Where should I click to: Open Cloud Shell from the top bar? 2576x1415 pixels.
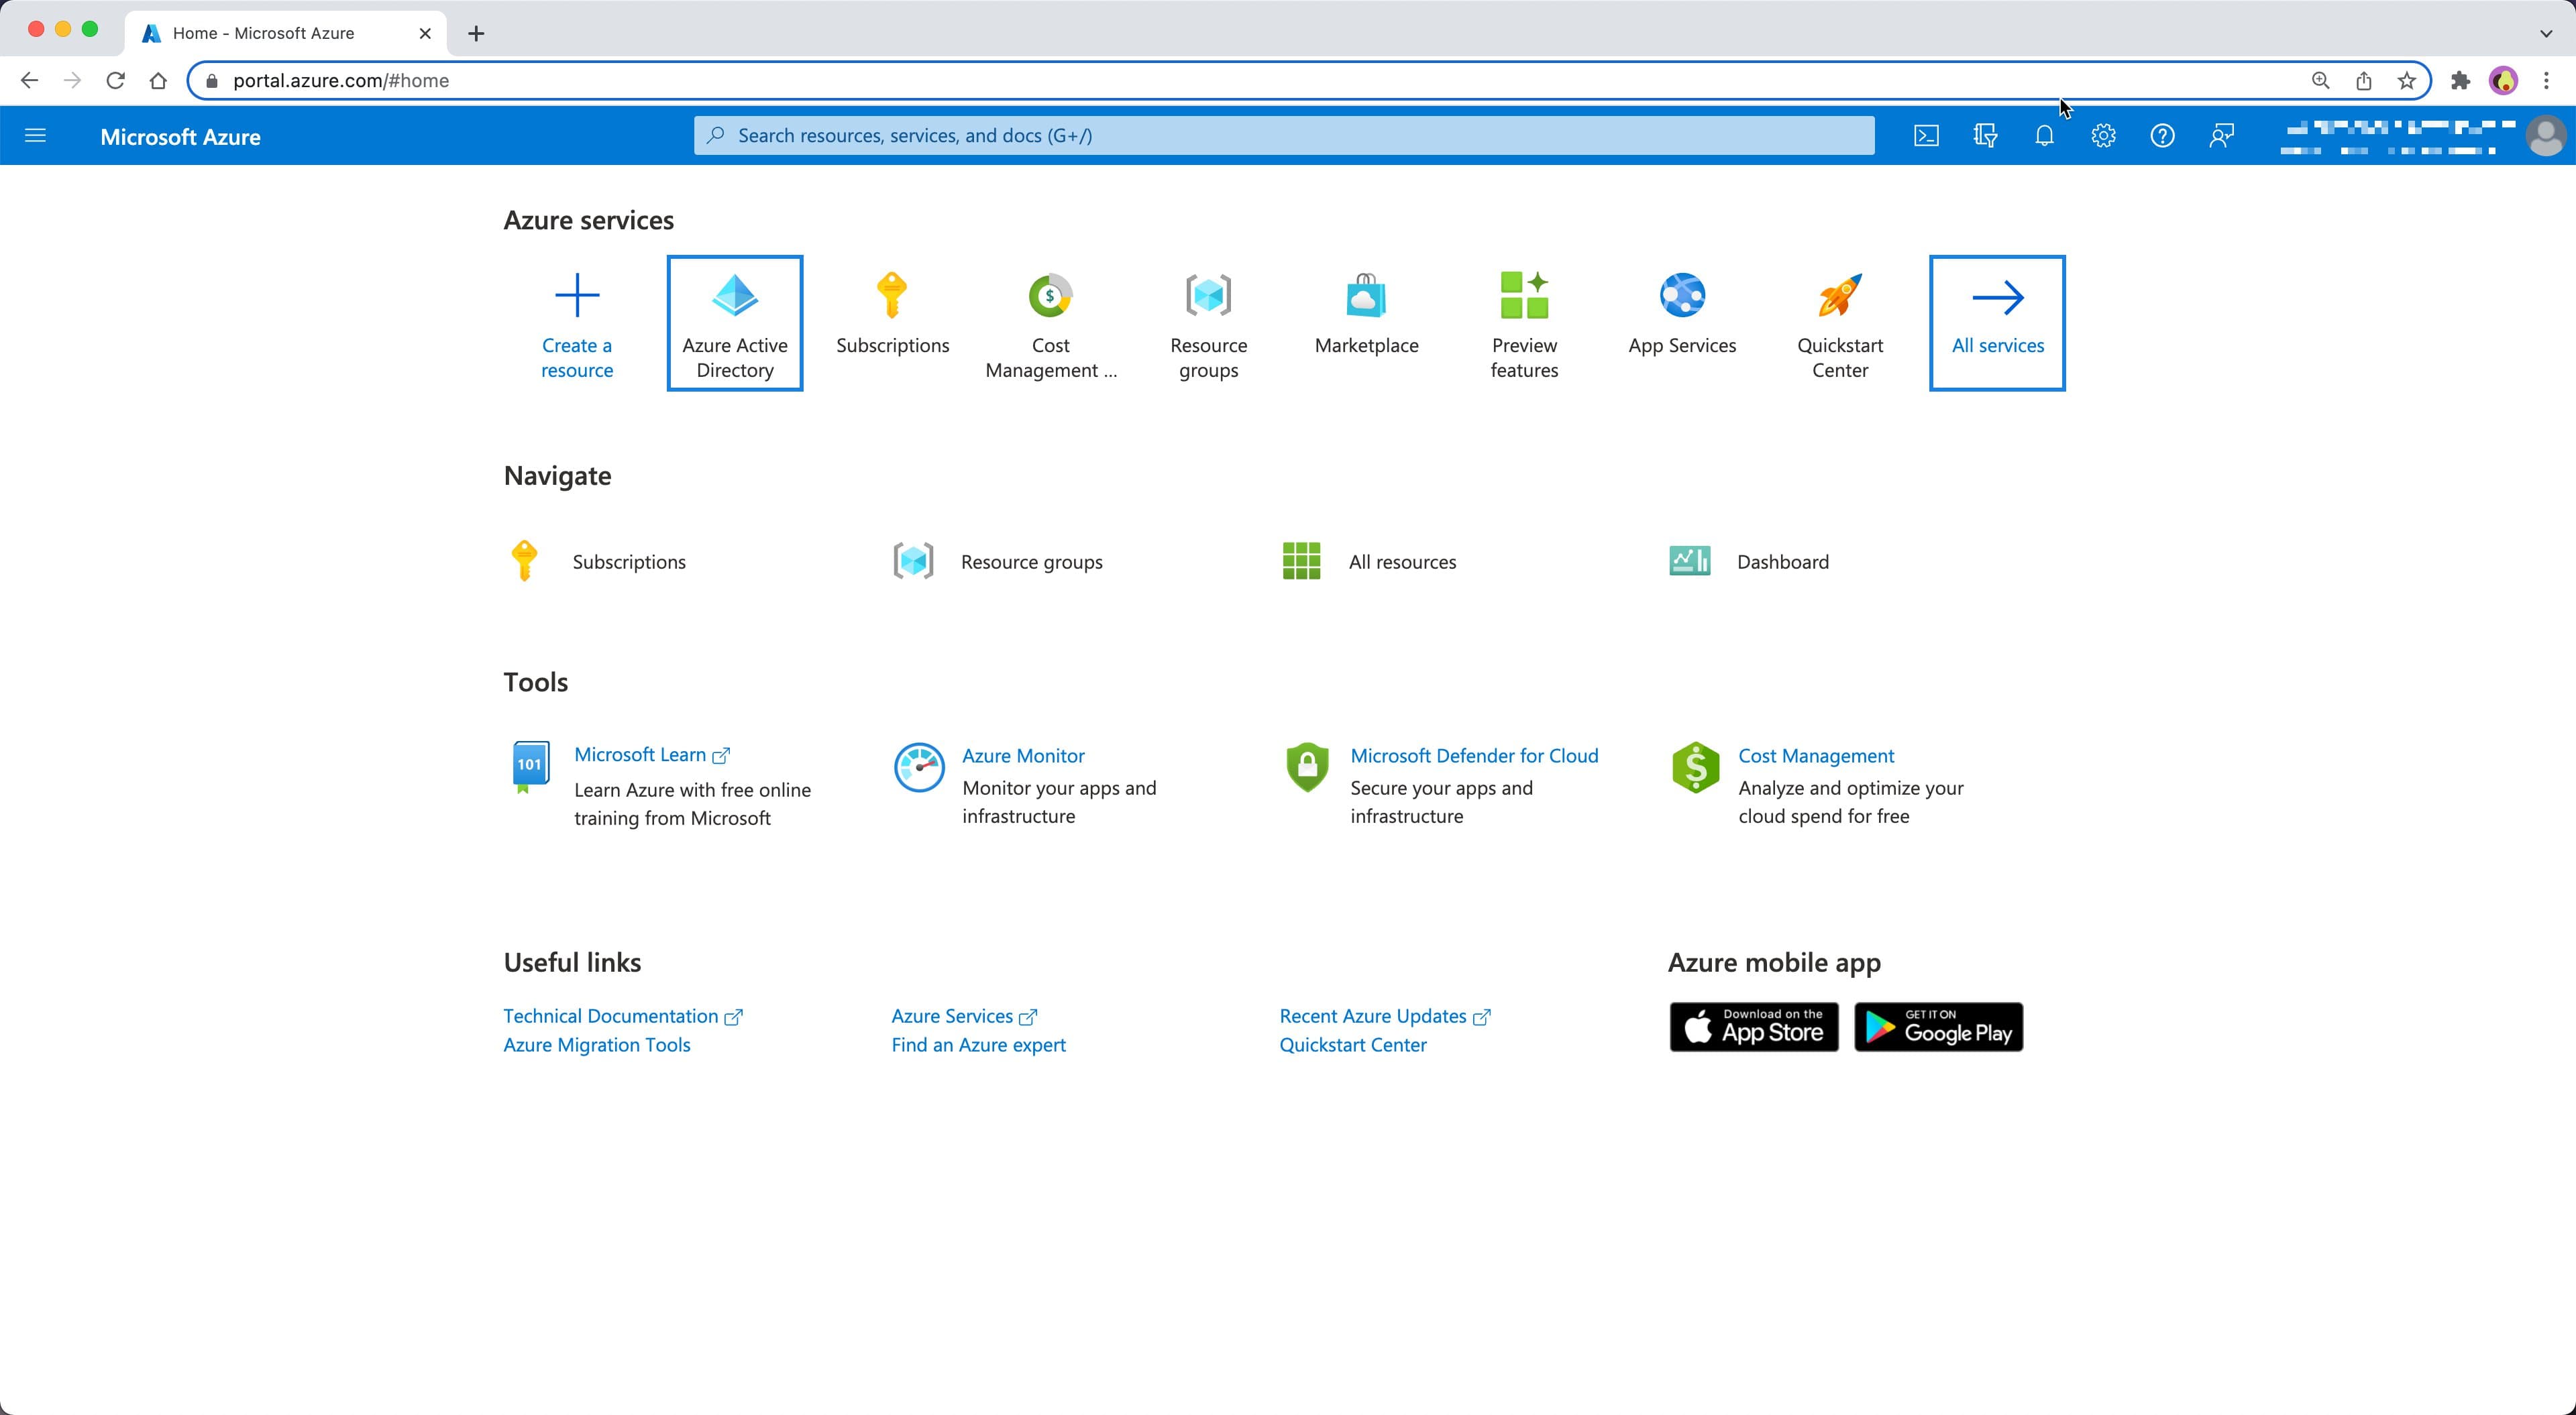click(x=1925, y=135)
